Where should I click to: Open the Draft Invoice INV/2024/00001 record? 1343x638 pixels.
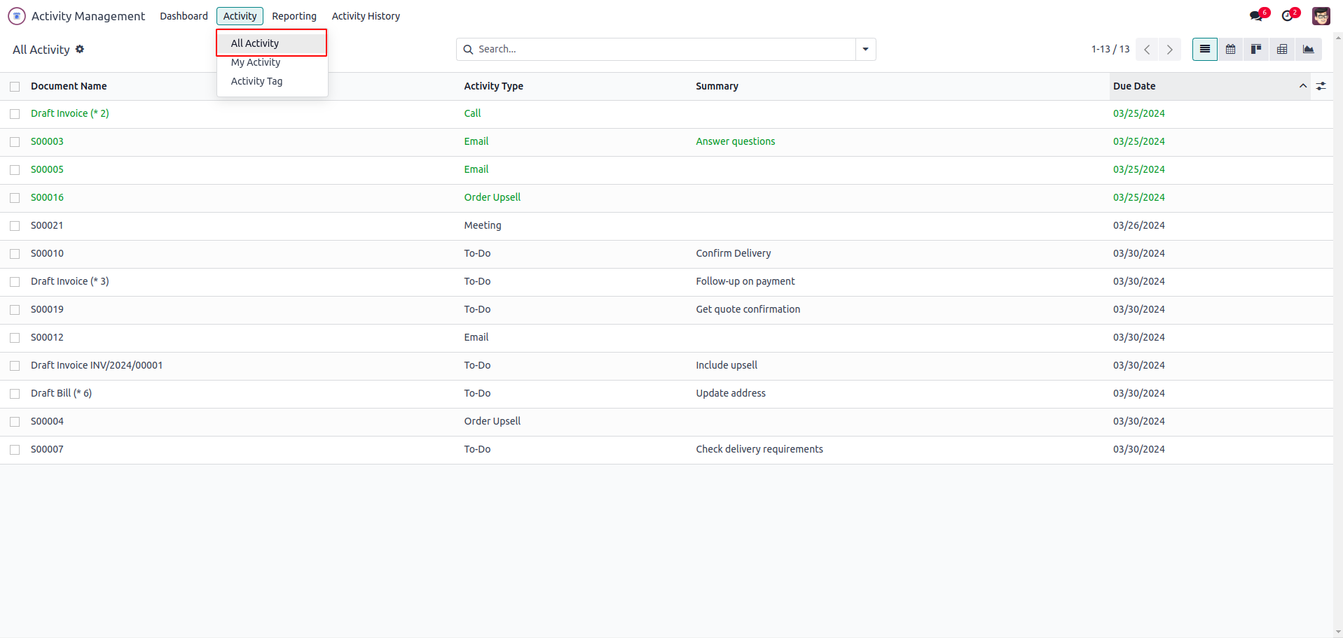pos(97,365)
